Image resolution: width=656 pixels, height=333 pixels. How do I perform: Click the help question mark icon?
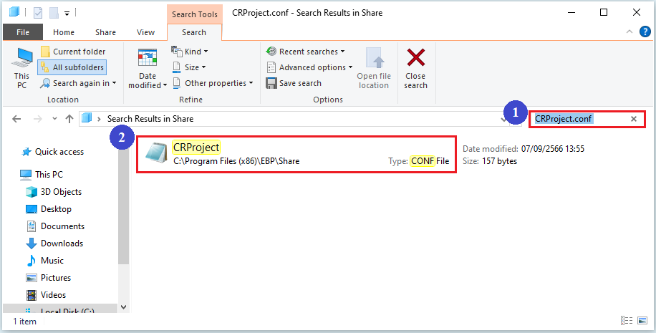(645, 32)
